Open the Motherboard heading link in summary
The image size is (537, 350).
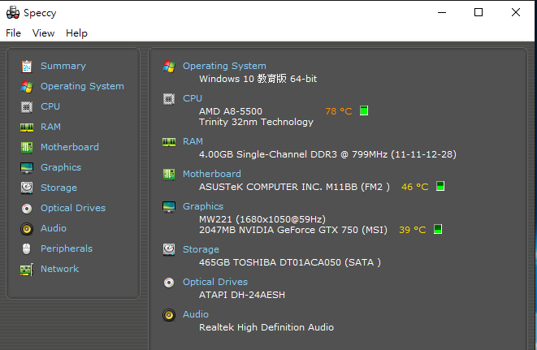click(212, 174)
